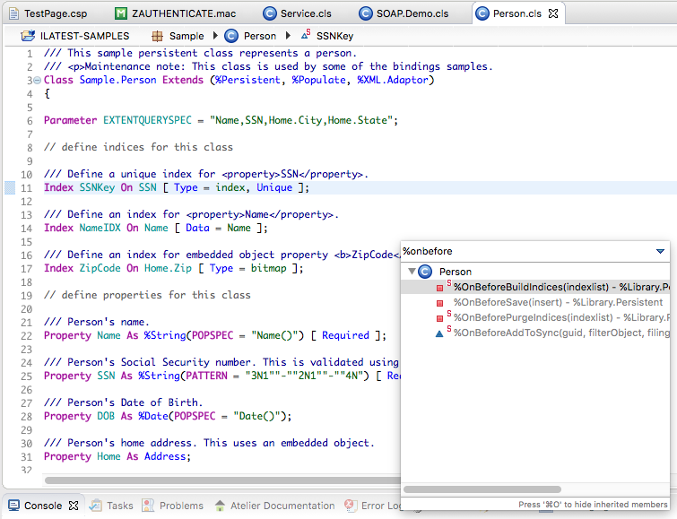Open the Console view tab

tap(43, 506)
